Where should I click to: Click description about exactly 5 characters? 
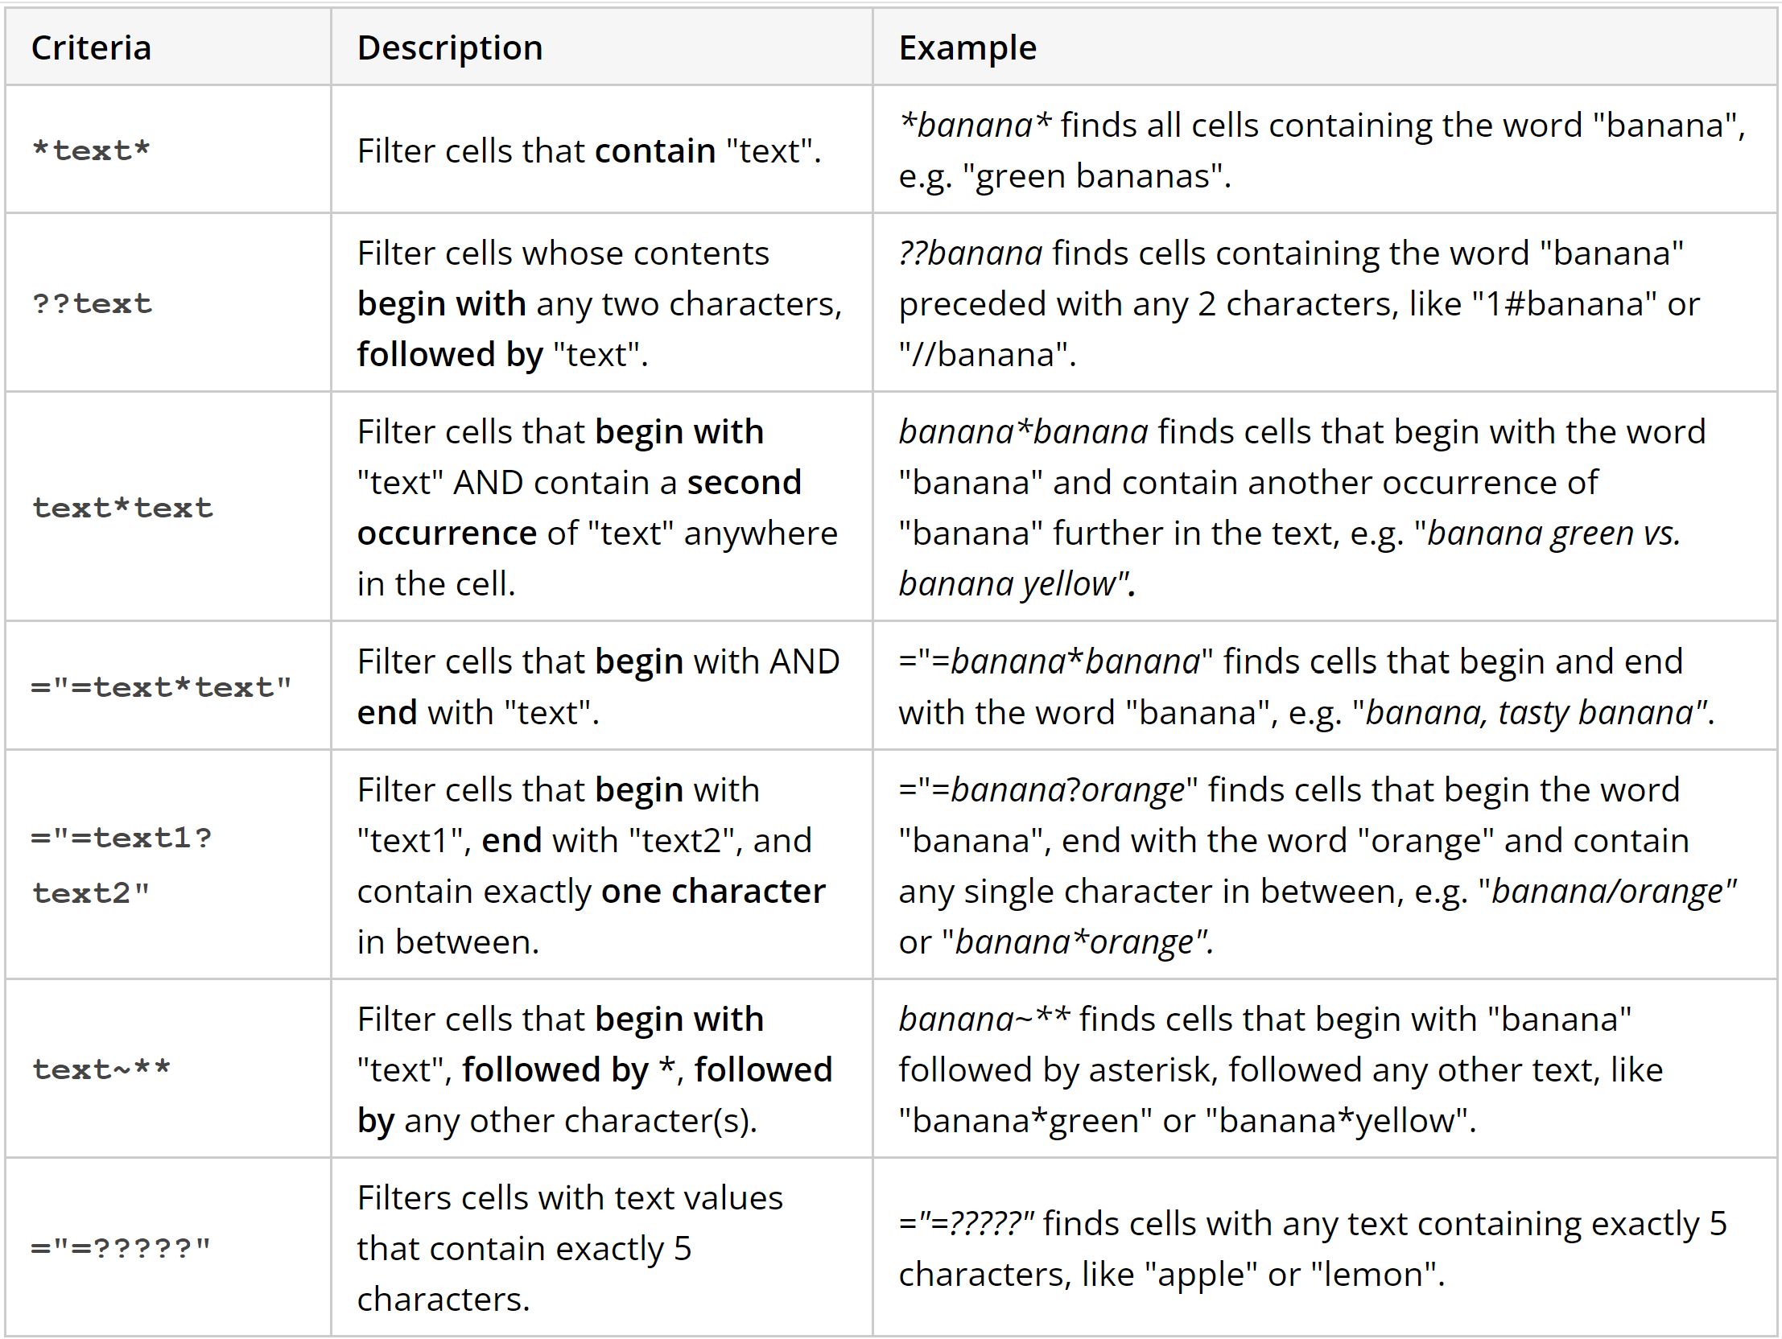(570, 1248)
